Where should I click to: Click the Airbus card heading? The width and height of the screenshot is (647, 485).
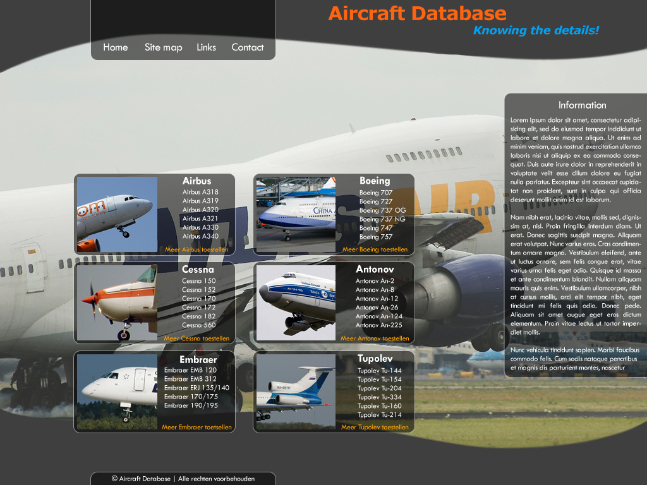(x=197, y=181)
